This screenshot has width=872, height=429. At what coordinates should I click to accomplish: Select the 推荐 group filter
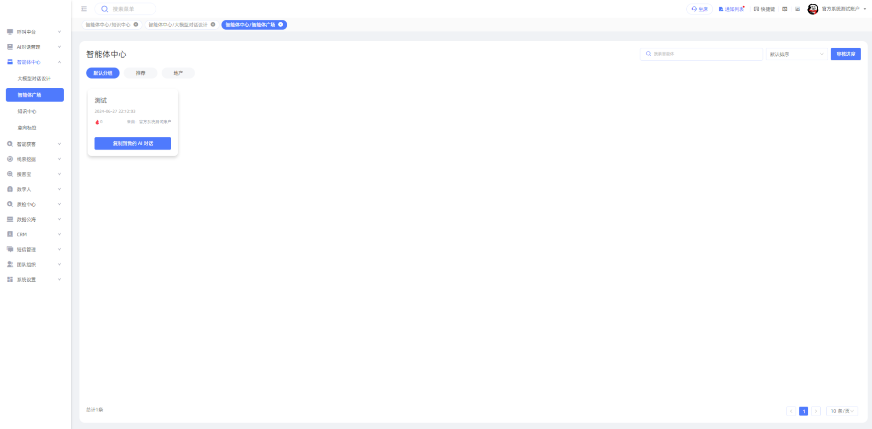coord(141,73)
